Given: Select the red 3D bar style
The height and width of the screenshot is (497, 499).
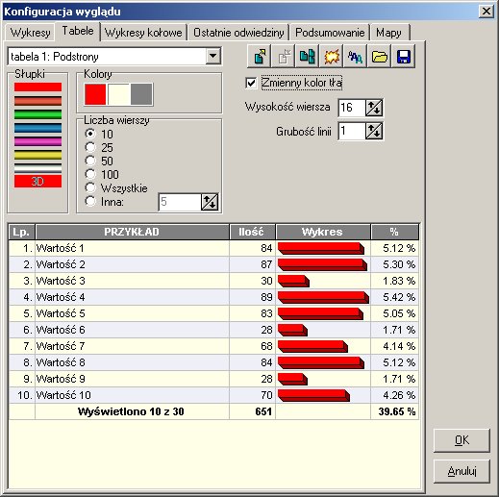Looking at the screenshot, I should coord(37,182).
